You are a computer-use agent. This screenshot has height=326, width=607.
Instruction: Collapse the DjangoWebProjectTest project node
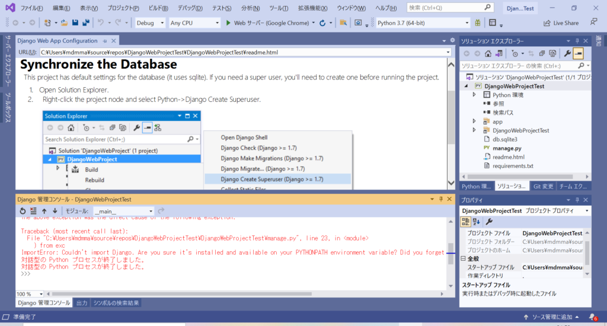pyautogui.click(x=466, y=86)
